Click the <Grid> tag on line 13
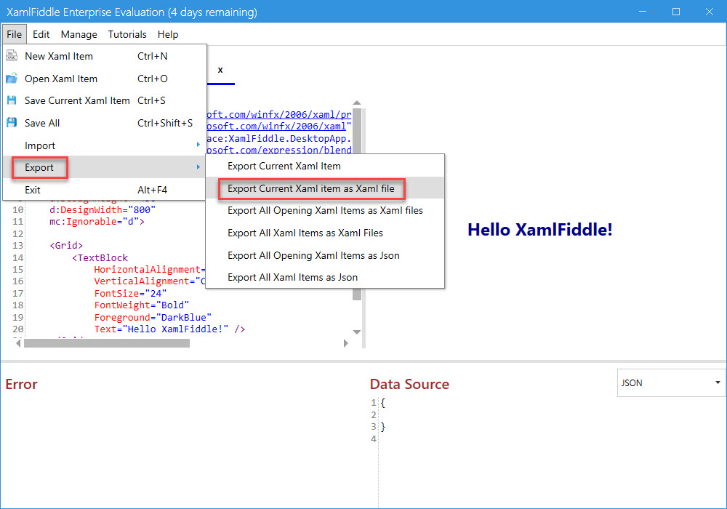The height and width of the screenshot is (509, 727). pyautogui.click(x=66, y=245)
